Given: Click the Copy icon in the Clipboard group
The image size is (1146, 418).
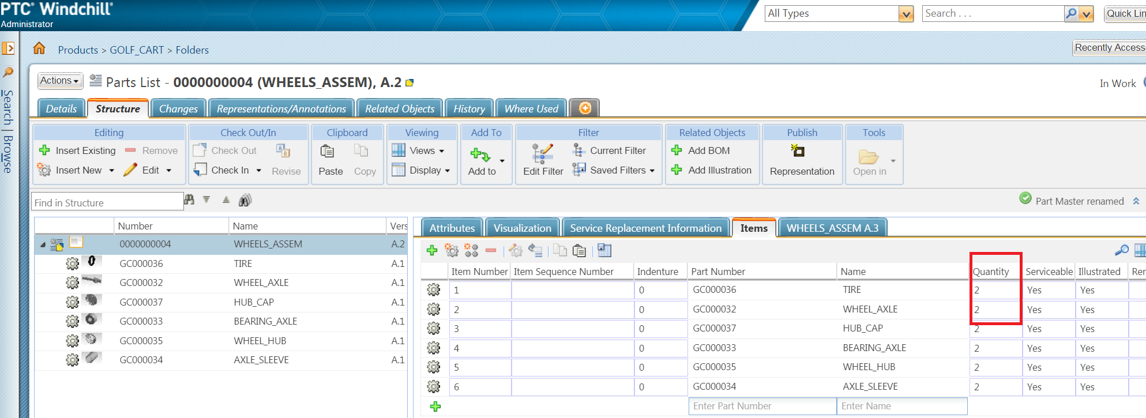Looking at the screenshot, I should [361, 151].
